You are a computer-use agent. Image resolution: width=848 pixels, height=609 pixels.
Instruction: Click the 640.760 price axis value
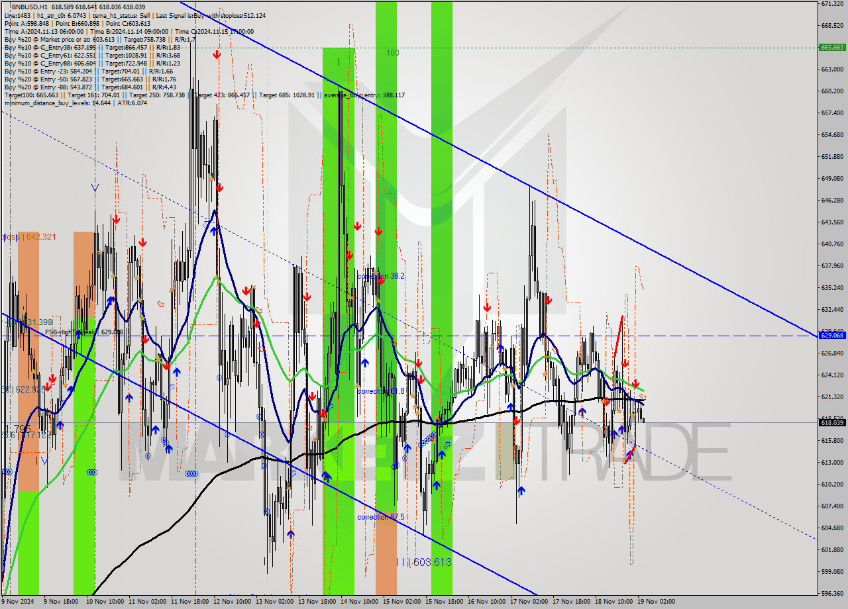click(831, 244)
